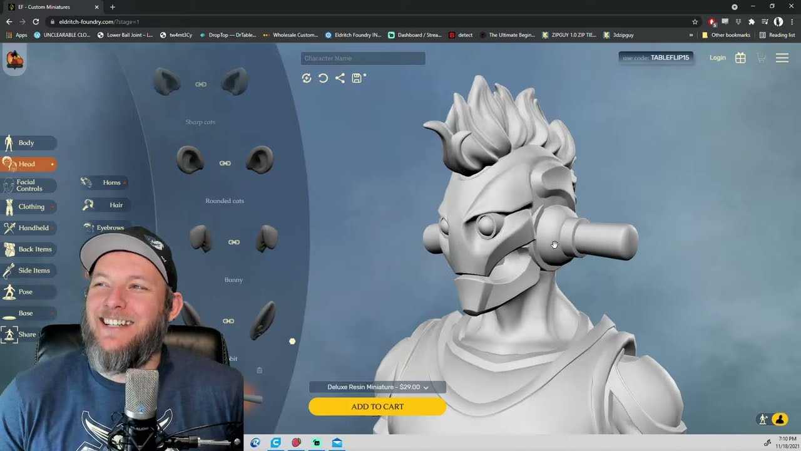Select left Sharp cats ear
The height and width of the screenshot is (451, 801).
166,83
